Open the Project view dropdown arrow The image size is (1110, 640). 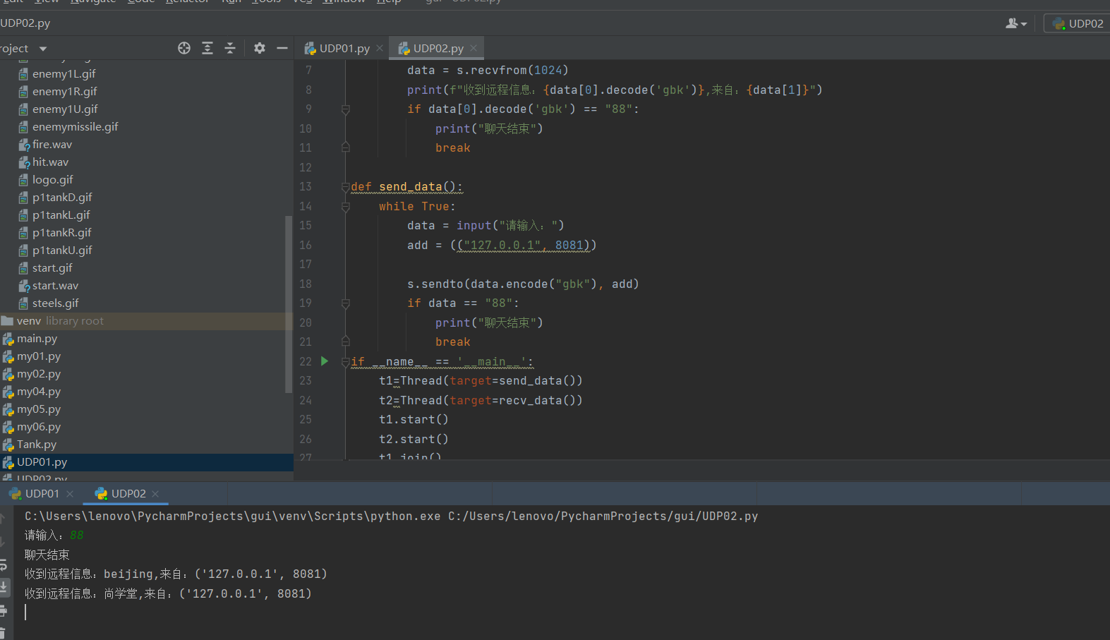(x=43, y=49)
